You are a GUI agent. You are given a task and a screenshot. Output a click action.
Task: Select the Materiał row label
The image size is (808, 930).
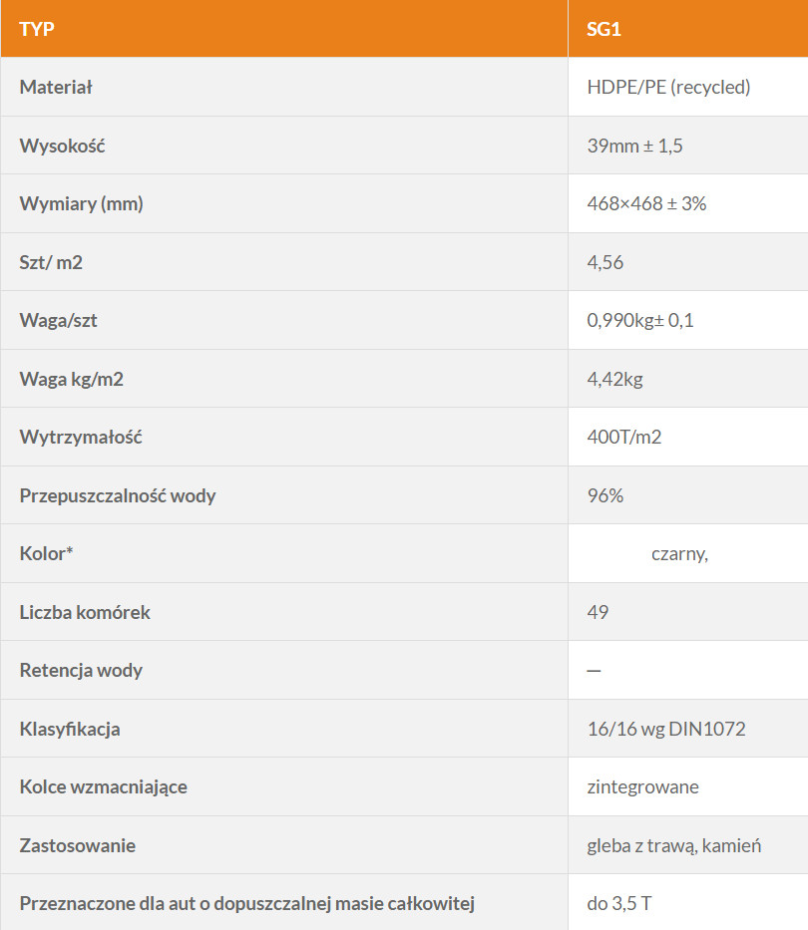[56, 87]
